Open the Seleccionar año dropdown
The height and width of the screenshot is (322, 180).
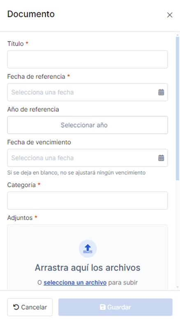point(88,125)
